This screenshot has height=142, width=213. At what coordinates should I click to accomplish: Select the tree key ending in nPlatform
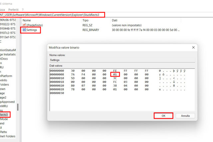pyautogui.click(x=6, y=76)
